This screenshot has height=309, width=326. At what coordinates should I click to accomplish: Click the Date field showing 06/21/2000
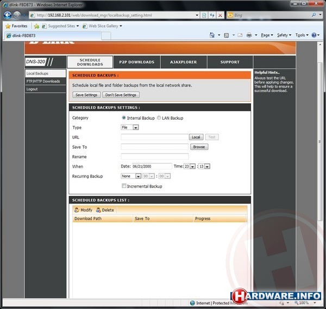[x=152, y=166]
